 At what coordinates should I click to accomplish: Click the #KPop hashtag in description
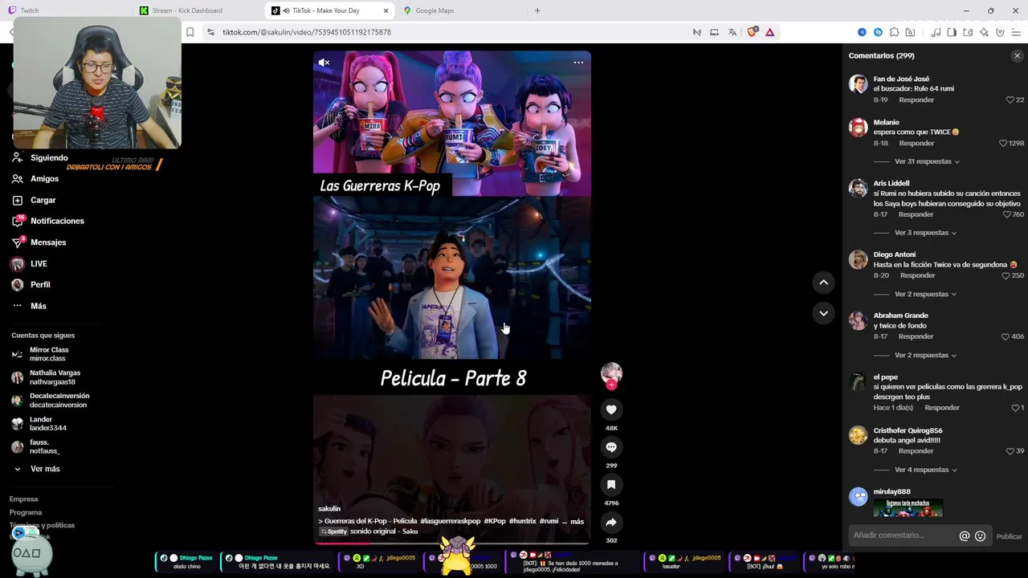[495, 521]
